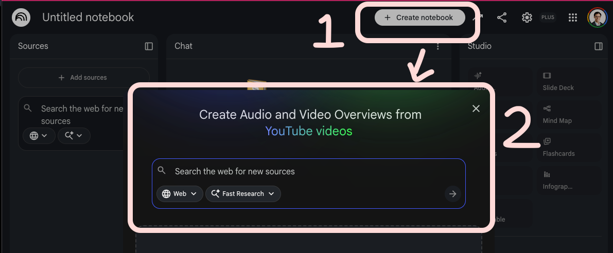Click the YouTube videos gradient text
This screenshot has width=613, height=253.
point(309,131)
